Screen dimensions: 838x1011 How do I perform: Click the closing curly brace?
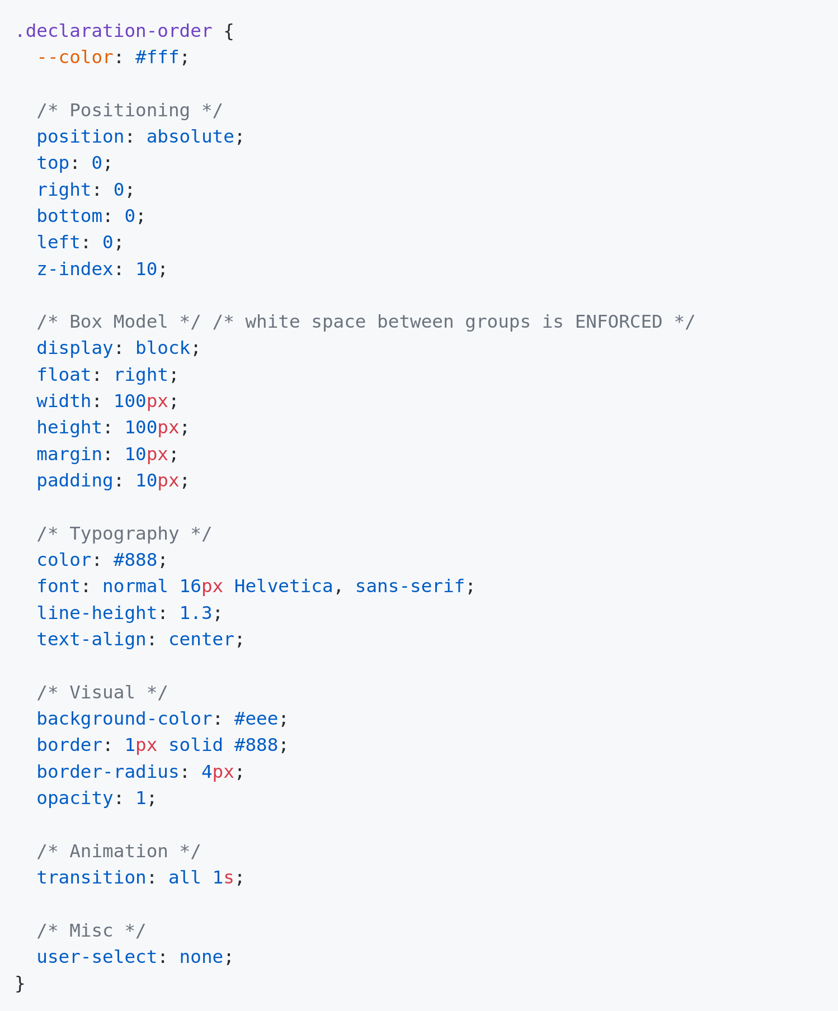(x=20, y=984)
